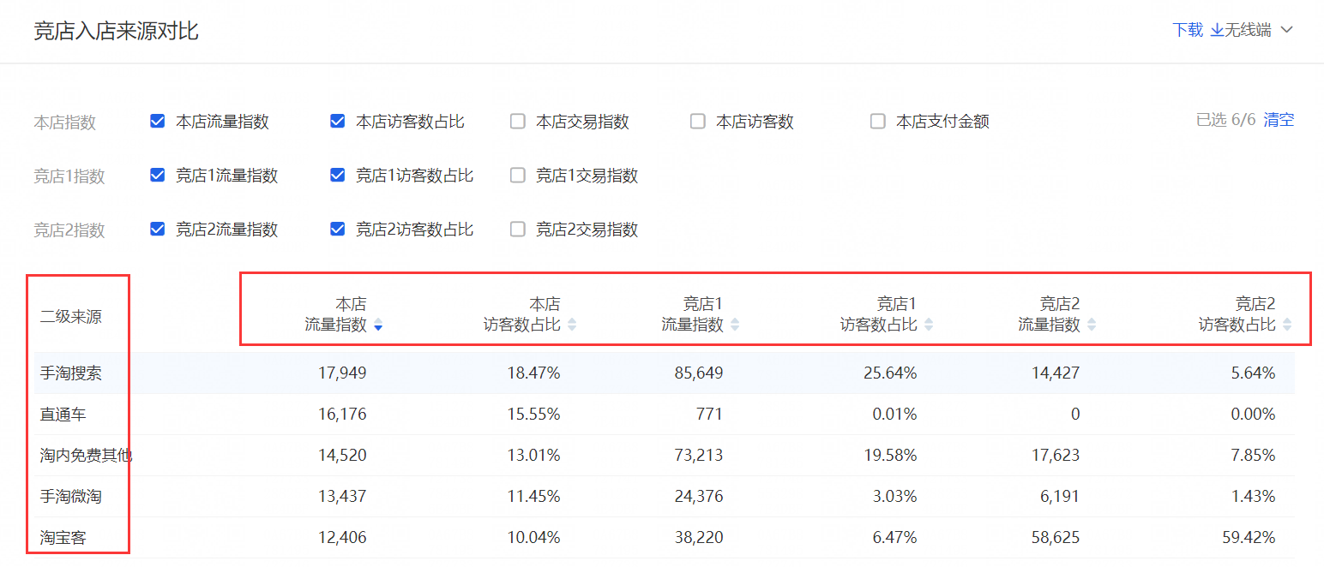
Task: Expand the 无线端 dropdown
Action: point(1259,31)
